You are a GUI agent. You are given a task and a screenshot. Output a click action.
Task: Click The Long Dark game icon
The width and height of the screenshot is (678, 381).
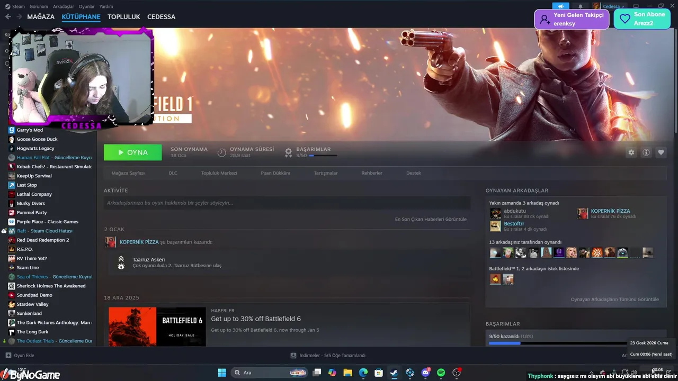tap(12, 332)
